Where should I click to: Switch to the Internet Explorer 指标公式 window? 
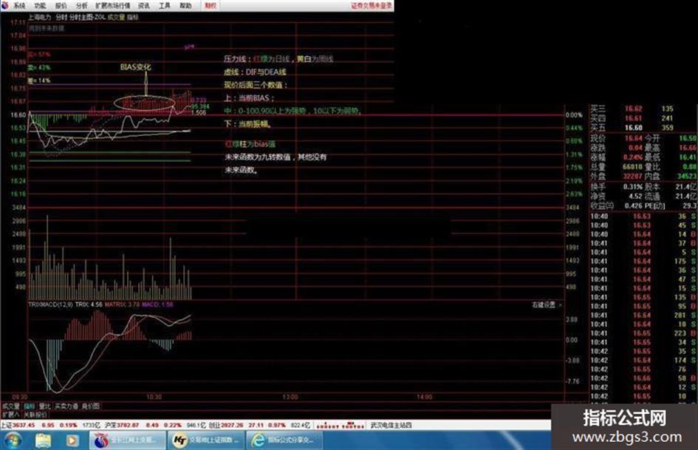click(x=286, y=440)
